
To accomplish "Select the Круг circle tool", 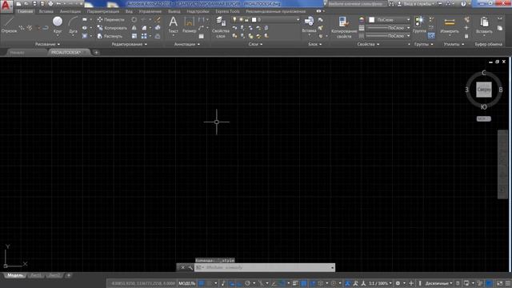I will click(x=58, y=25).
